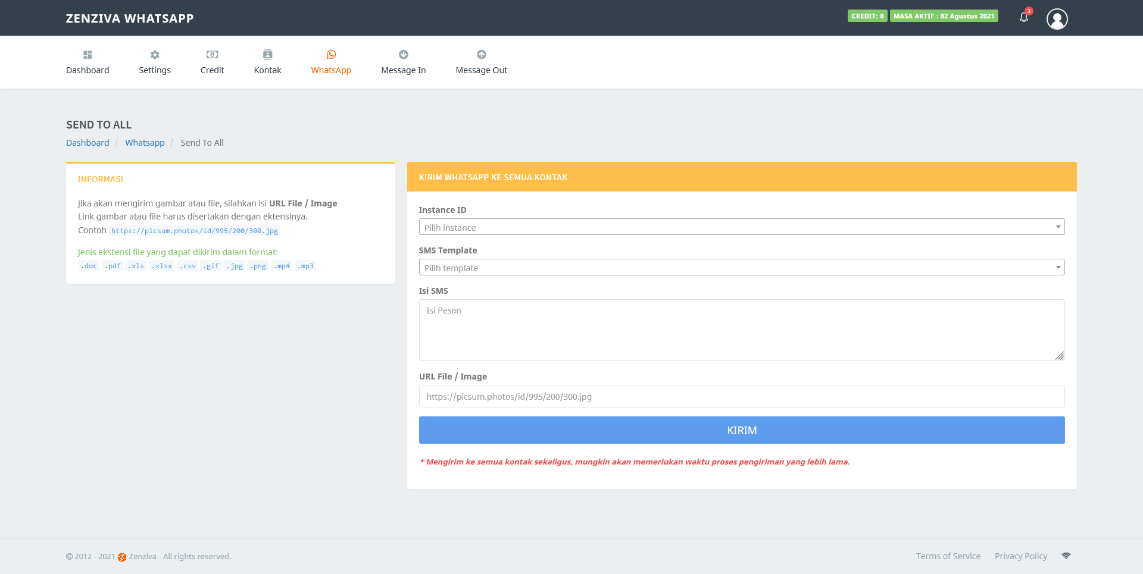Click the INFORMASI panel heading
The image size is (1143, 574).
click(101, 179)
